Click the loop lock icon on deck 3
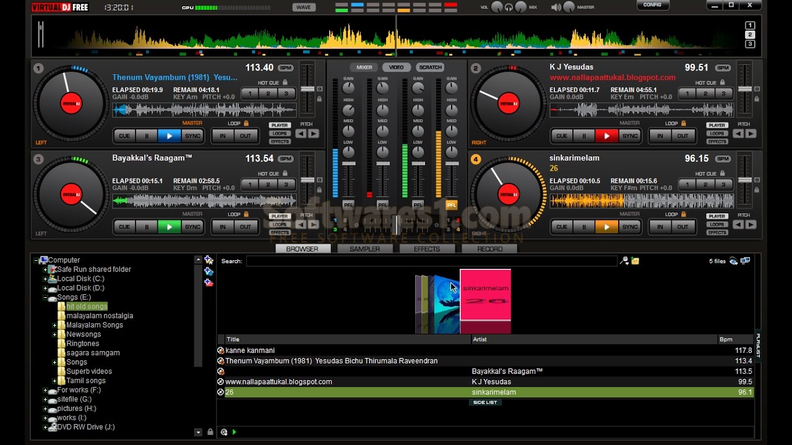Screen dimensions: 792x445 tap(246, 214)
